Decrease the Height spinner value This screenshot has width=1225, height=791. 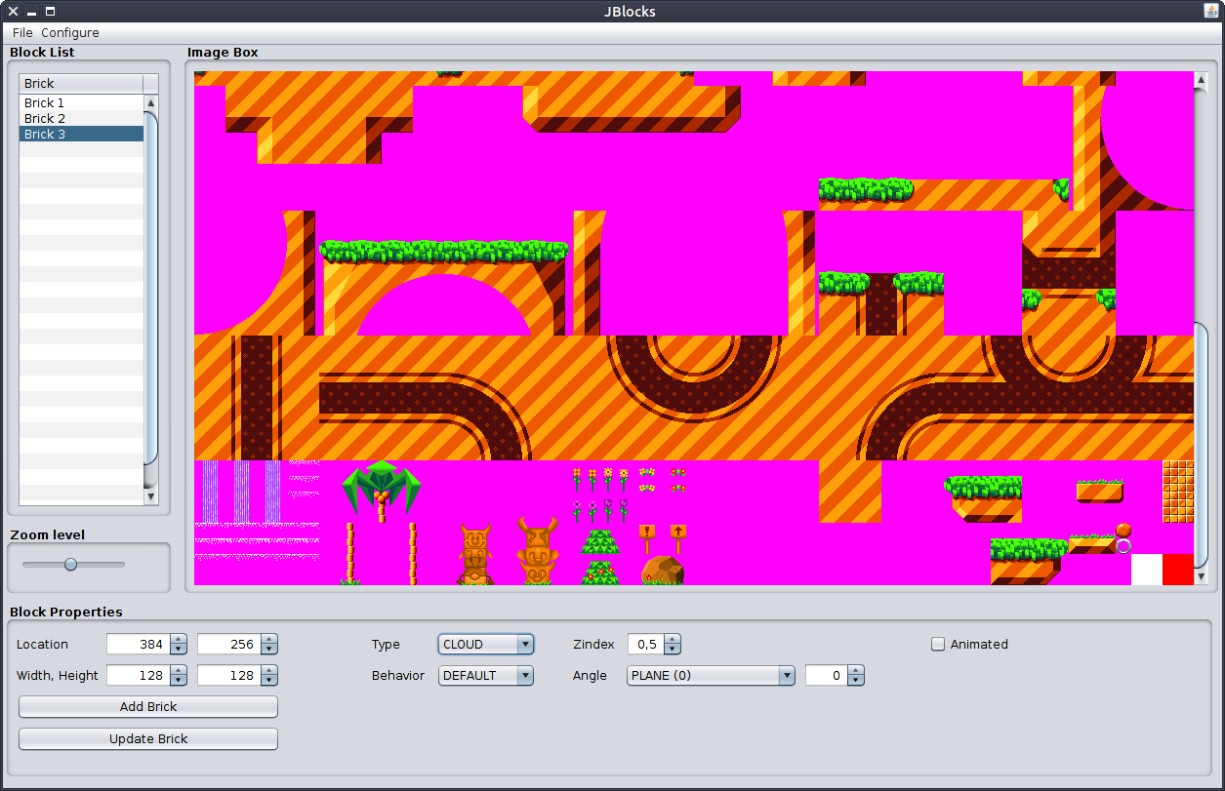point(269,681)
